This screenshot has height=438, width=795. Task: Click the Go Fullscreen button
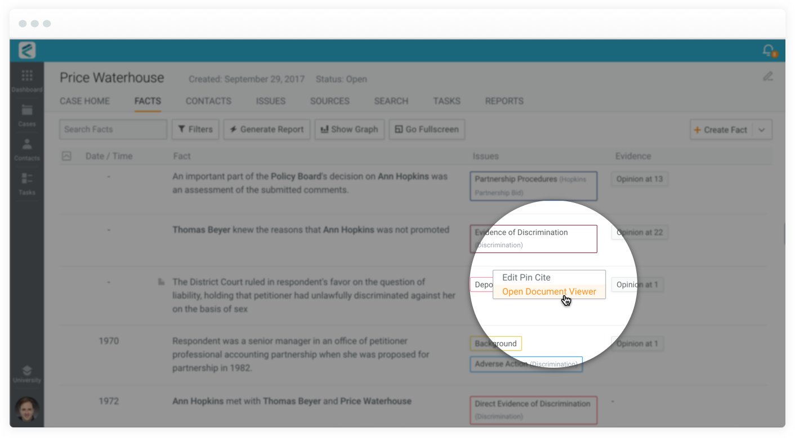[427, 129]
